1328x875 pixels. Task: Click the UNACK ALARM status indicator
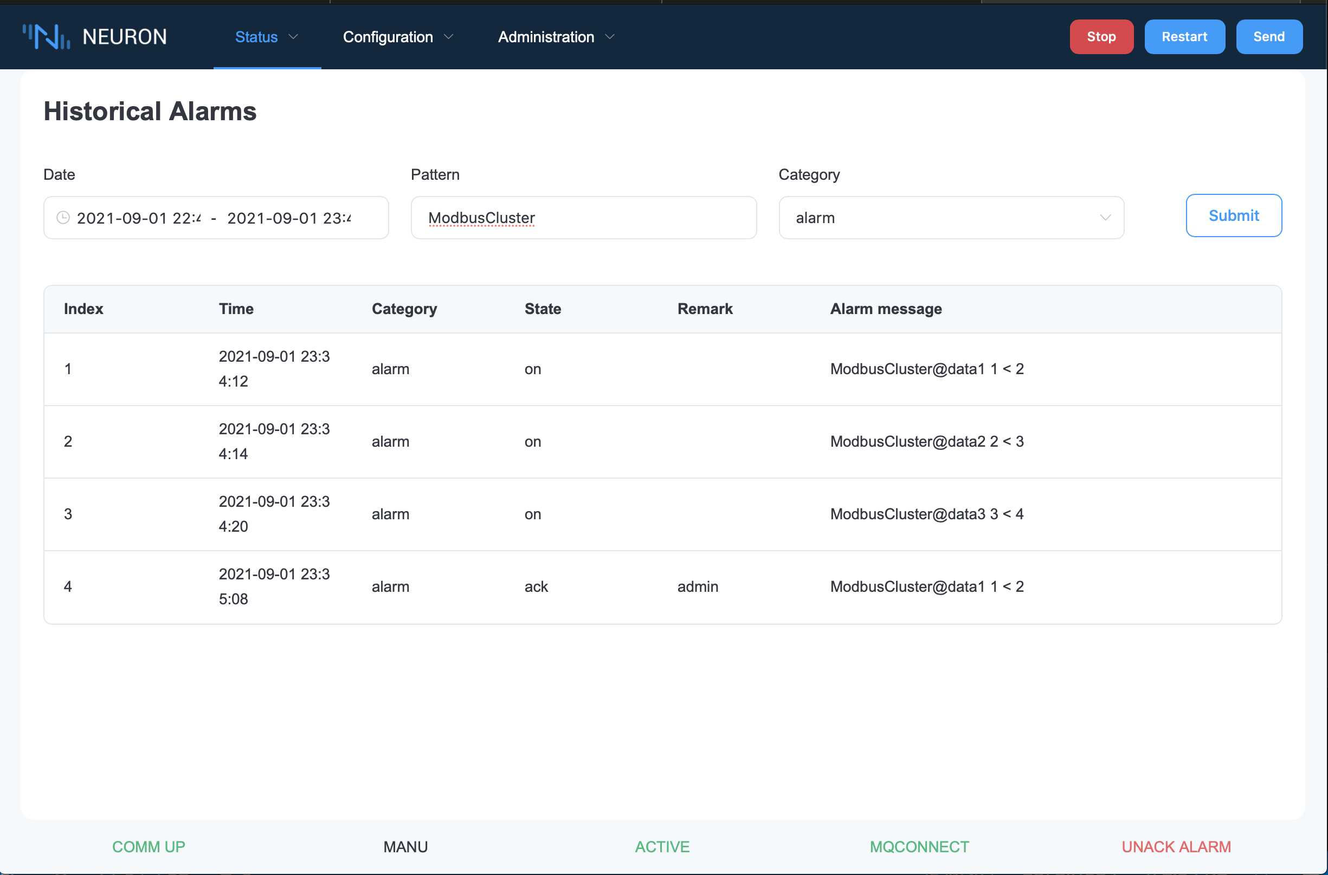[x=1176, y=846]
